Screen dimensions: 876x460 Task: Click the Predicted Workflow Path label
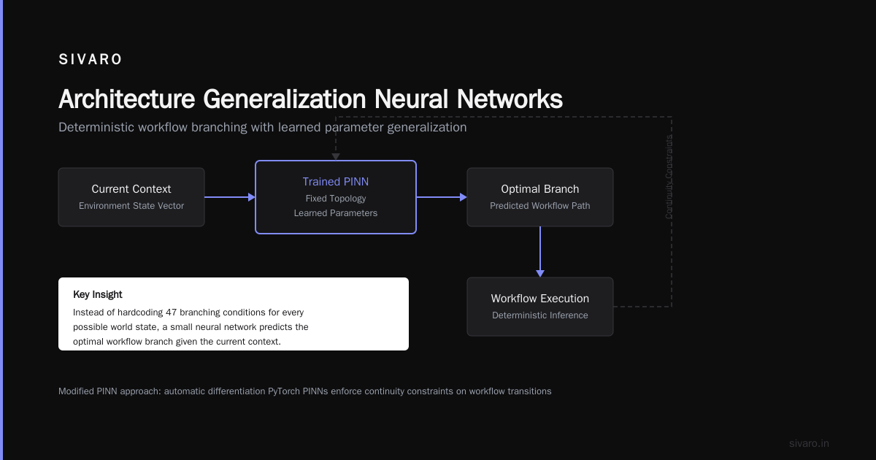(x=540, y=206)
